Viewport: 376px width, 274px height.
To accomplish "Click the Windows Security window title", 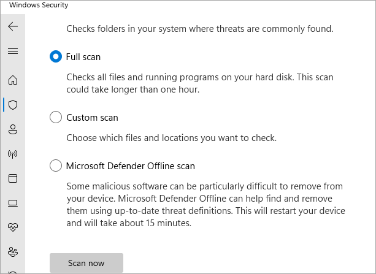I will click(39, 6).
